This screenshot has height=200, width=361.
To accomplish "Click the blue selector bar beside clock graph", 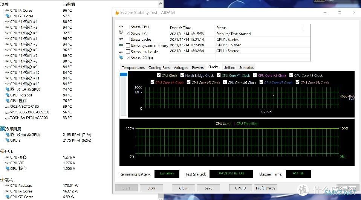I will click(123, 74).
